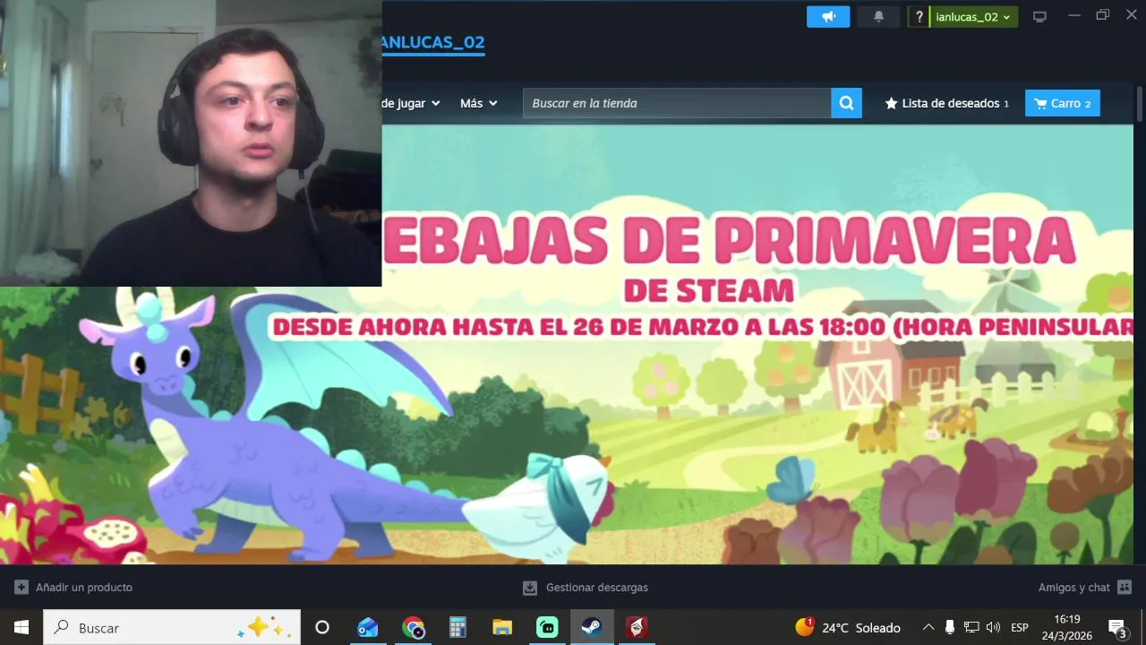Screen dimensions: 1146x645
Task: Open Lista de deseados wishlist
Action: [x=947, y=103]
